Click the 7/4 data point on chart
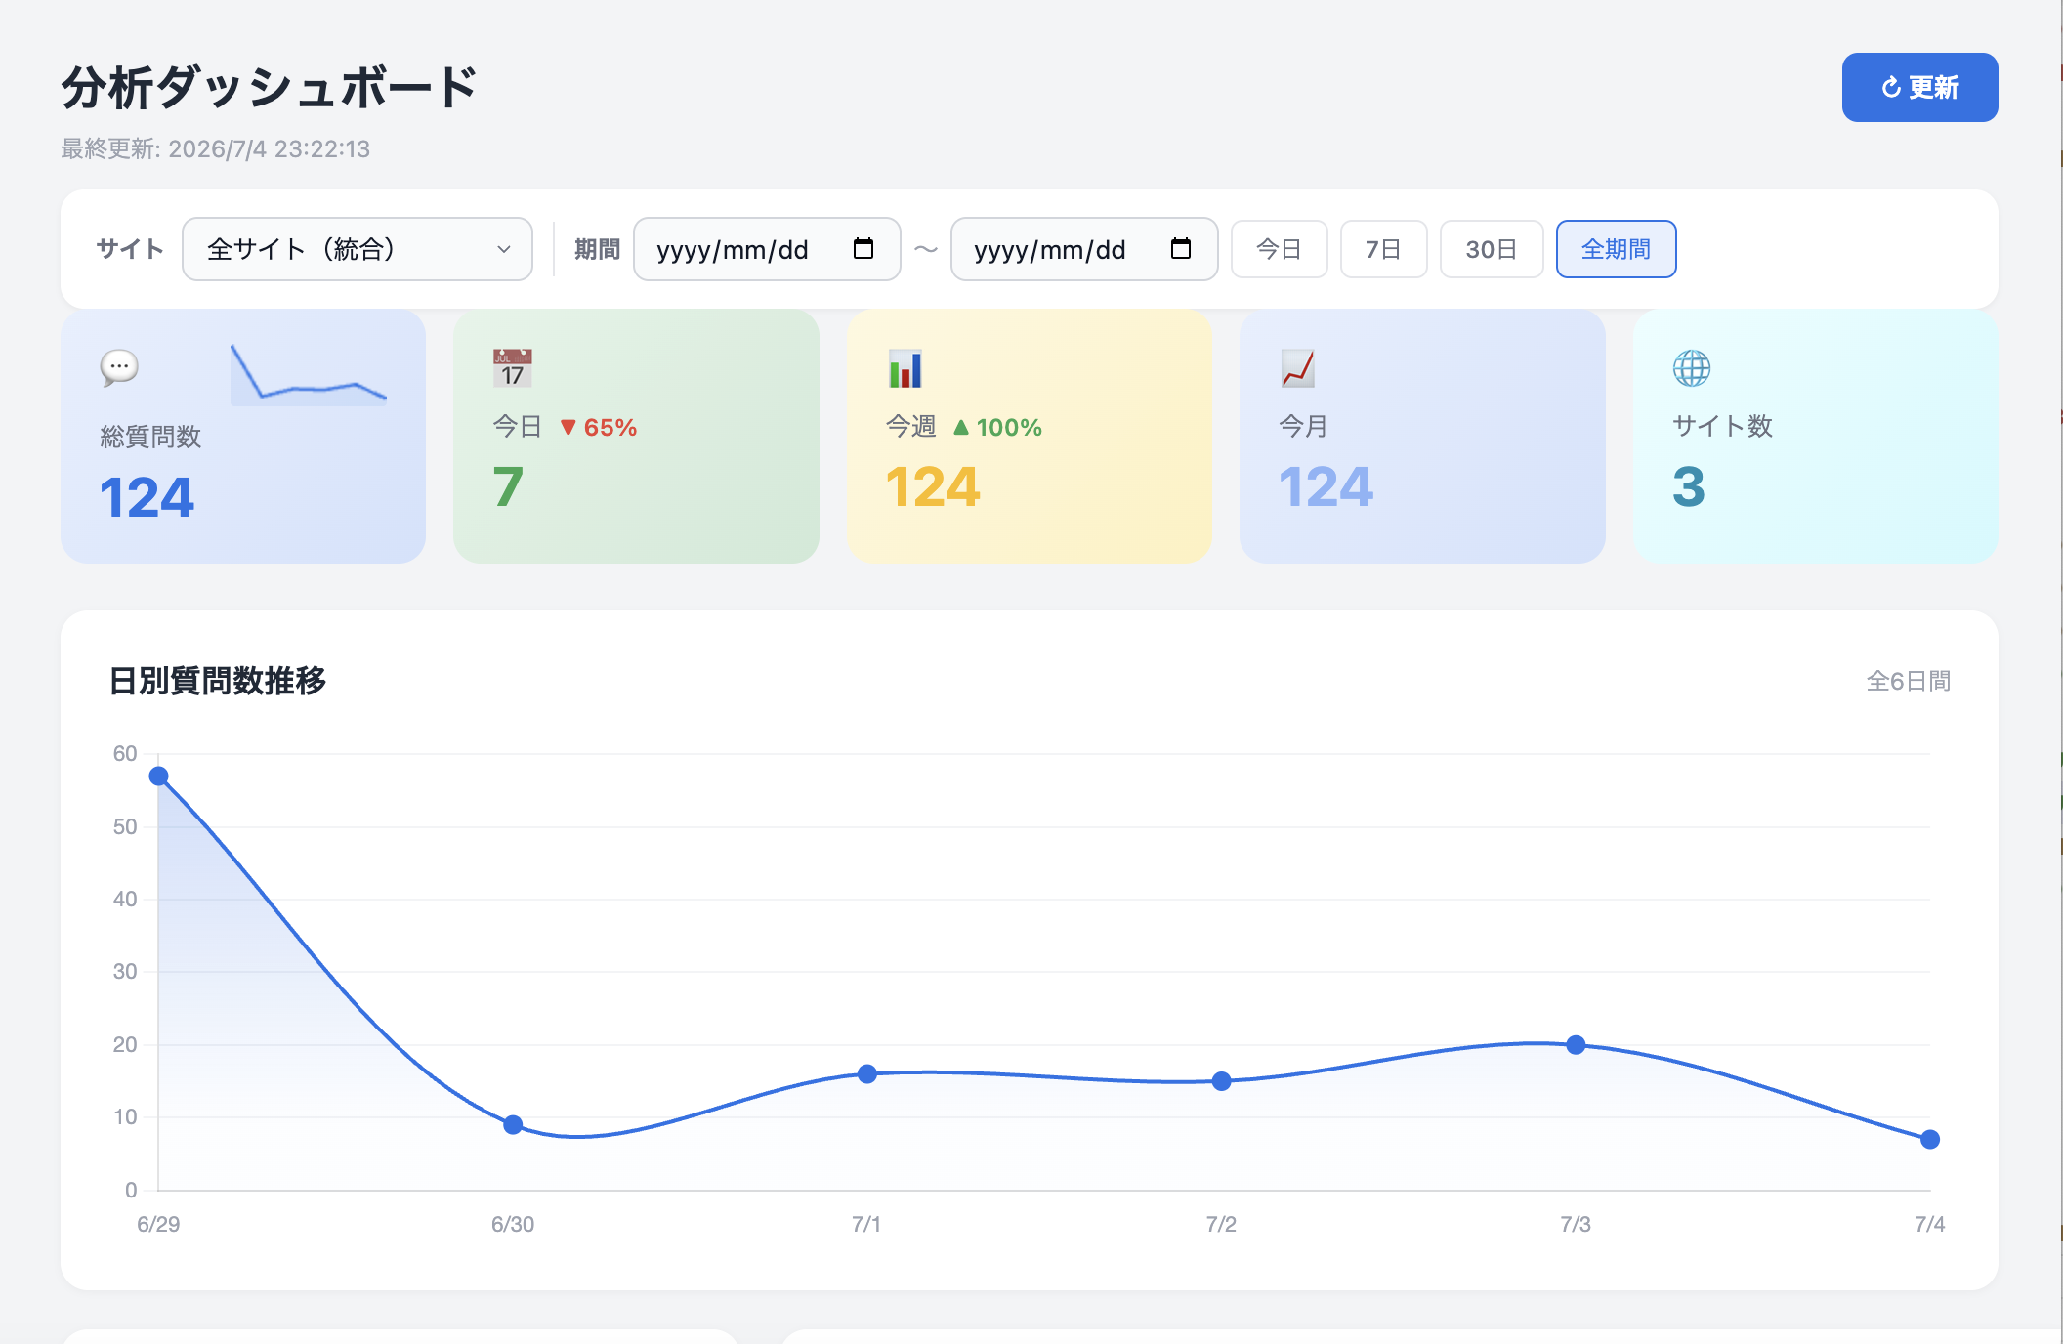 point(1930,1140)
